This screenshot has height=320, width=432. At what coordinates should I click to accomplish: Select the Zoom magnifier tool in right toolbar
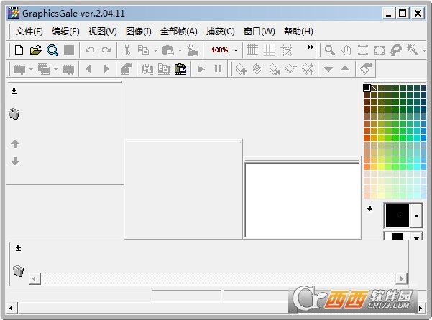click(329, 50)
